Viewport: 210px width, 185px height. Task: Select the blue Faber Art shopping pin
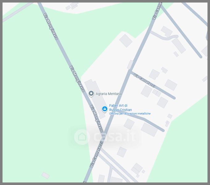105,109
